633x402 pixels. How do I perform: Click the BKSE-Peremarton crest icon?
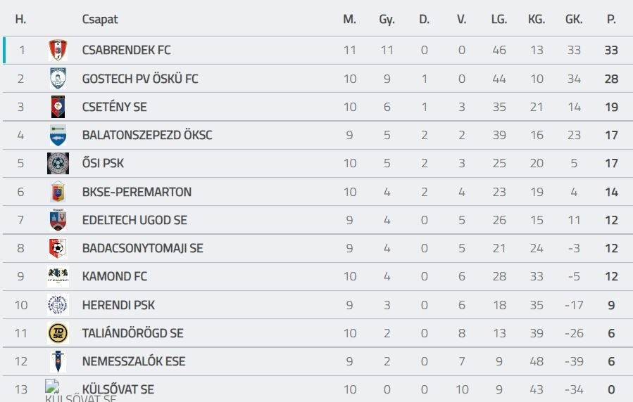58,192
